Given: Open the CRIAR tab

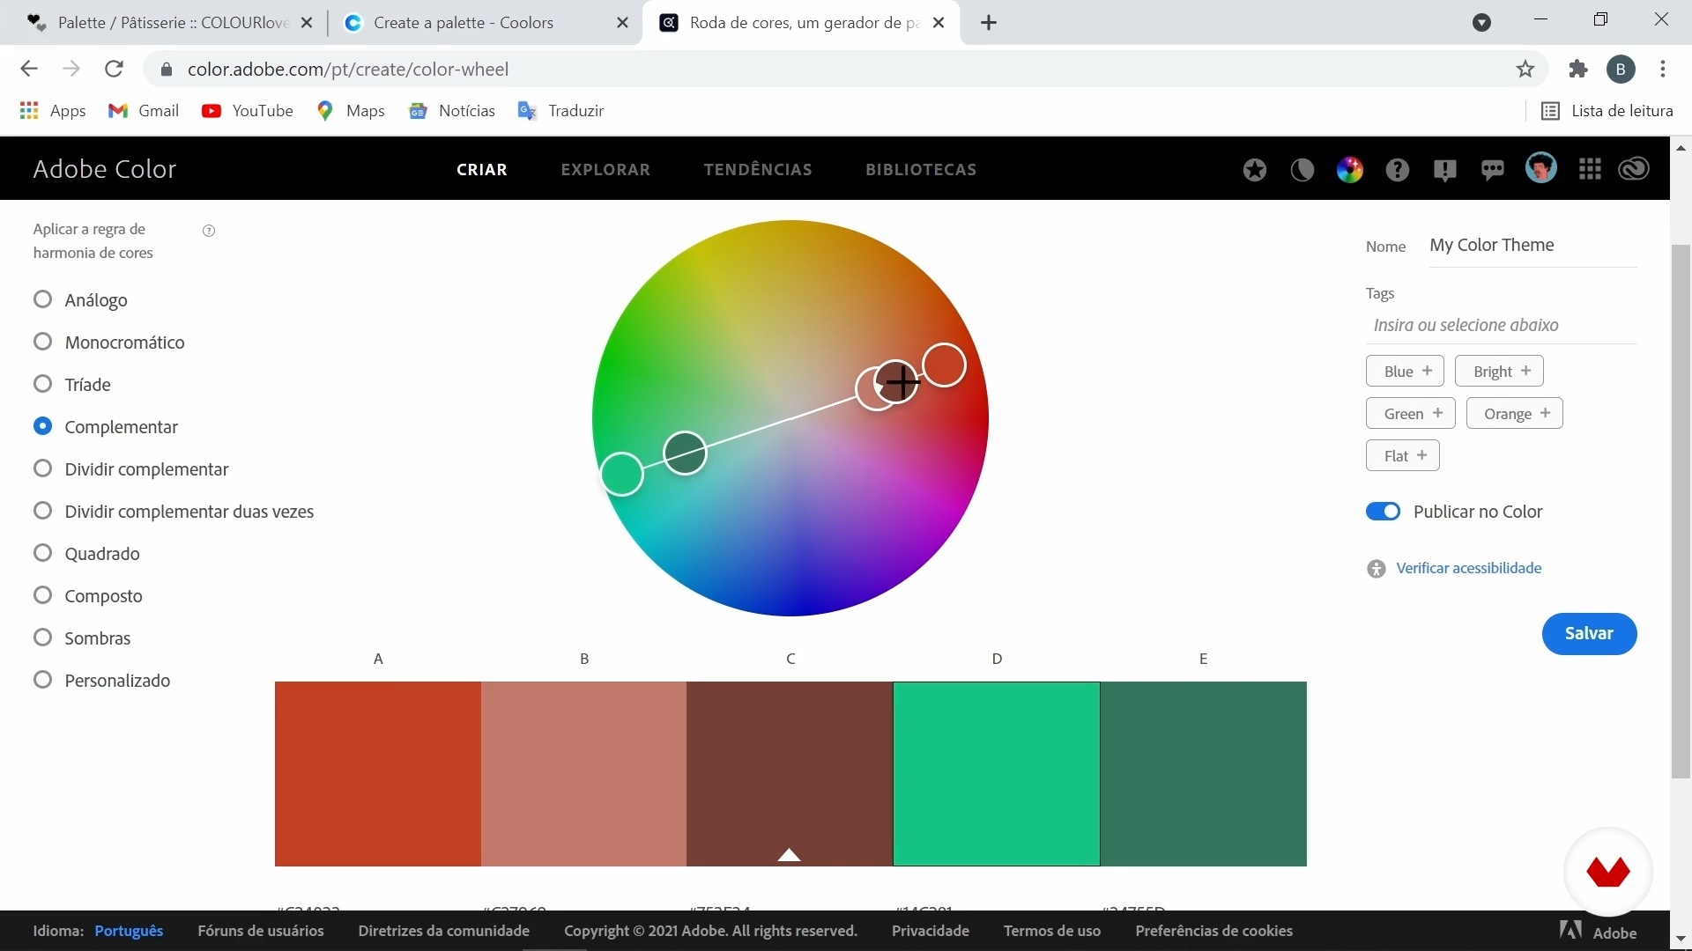Looking at the screenshot, I should 482,169.
